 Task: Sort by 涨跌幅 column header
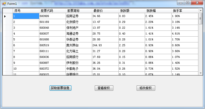point(158,11)
